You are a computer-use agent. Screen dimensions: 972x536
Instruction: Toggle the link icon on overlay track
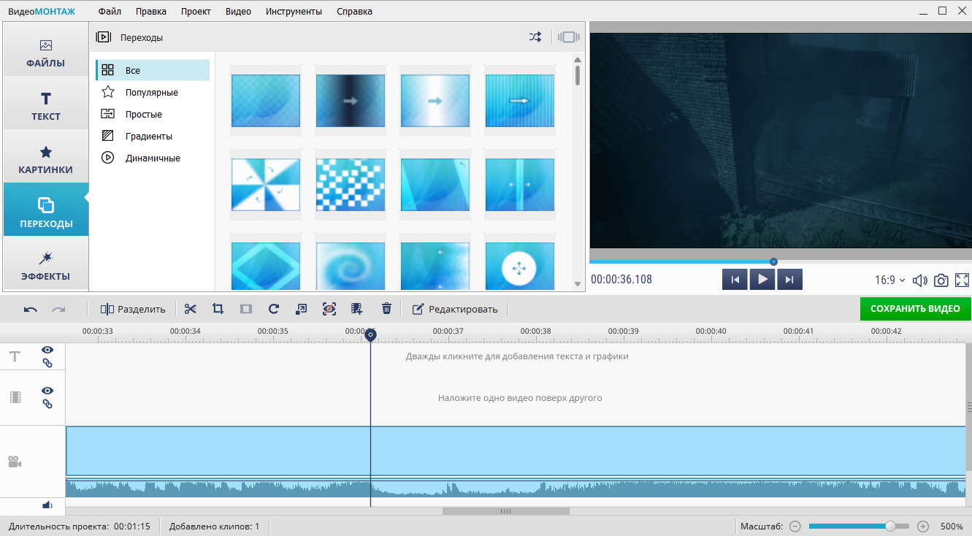(47, 404)
